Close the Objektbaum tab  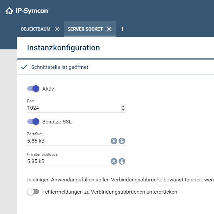tap(57, 29)
